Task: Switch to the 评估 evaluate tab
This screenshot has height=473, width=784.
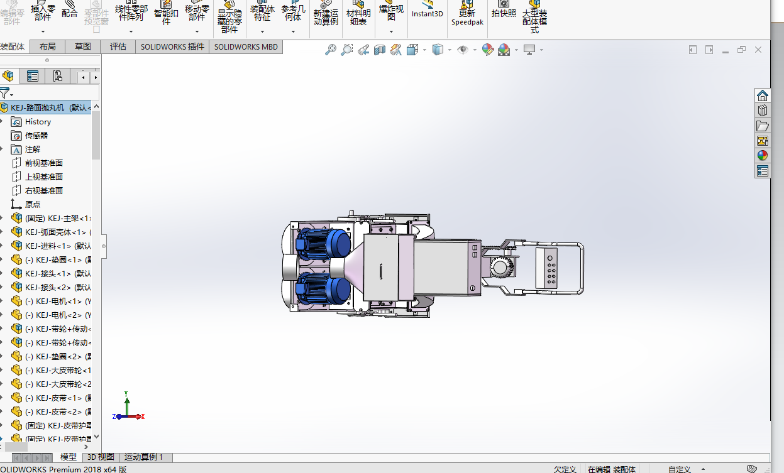Action: (x=118, y=46)
